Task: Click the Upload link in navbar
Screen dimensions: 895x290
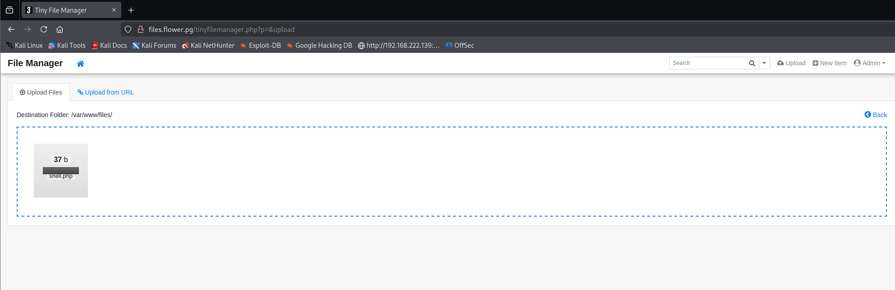Action: coord(791,63)
